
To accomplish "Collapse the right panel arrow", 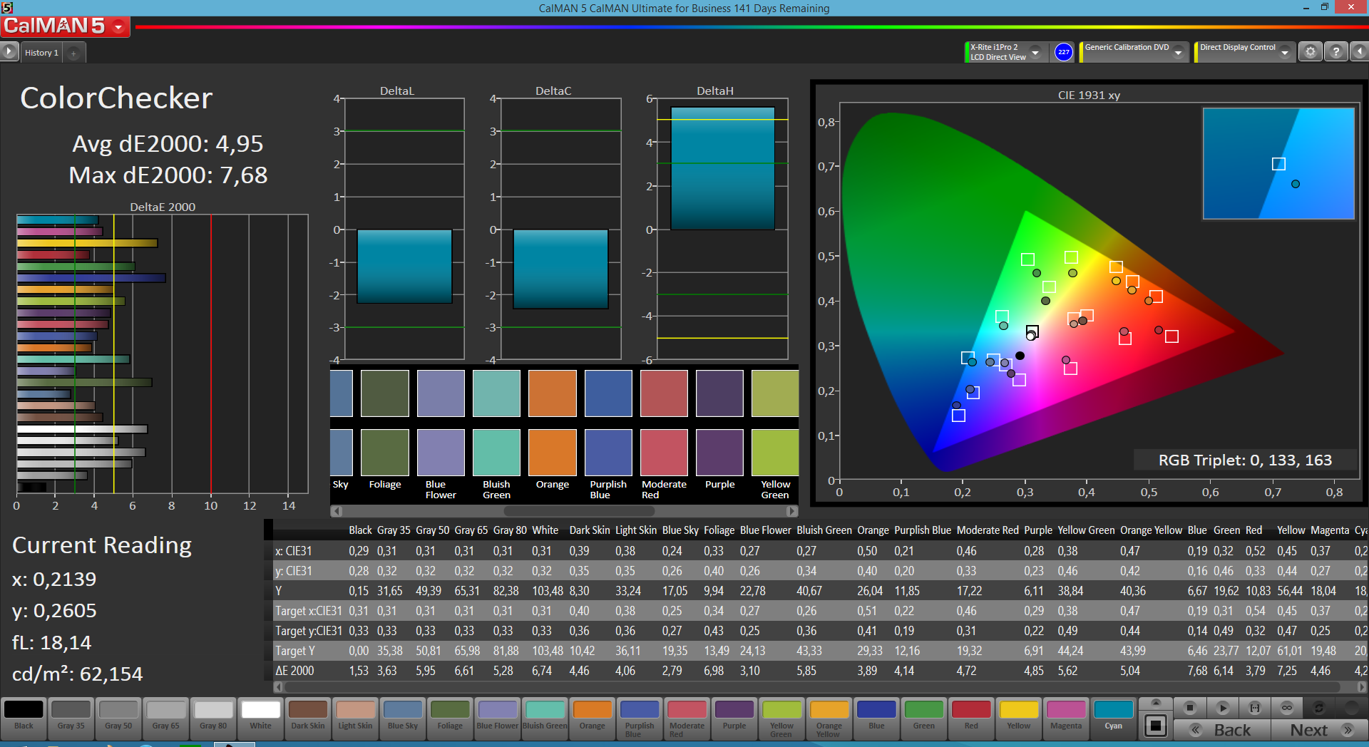I will (1360, 52).
